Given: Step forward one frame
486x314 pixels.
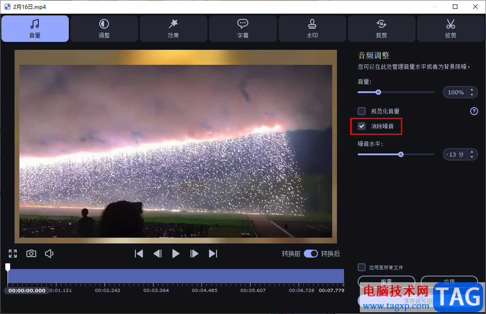Looking at the screenshot, I should point(194,254).
